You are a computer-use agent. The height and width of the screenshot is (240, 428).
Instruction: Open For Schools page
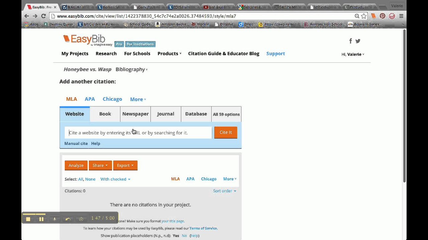click(137, 54)
